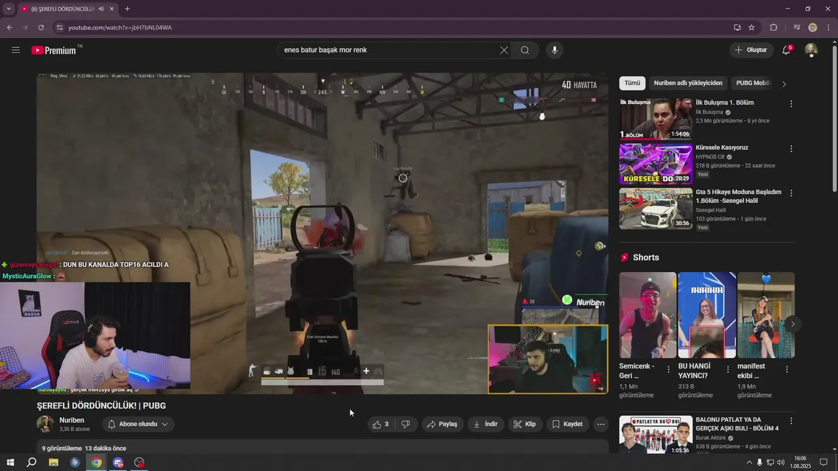The image size is (838, 471).
Task: Select Nuriben adlı yükleyiciden chip
Action: [688, 83]
